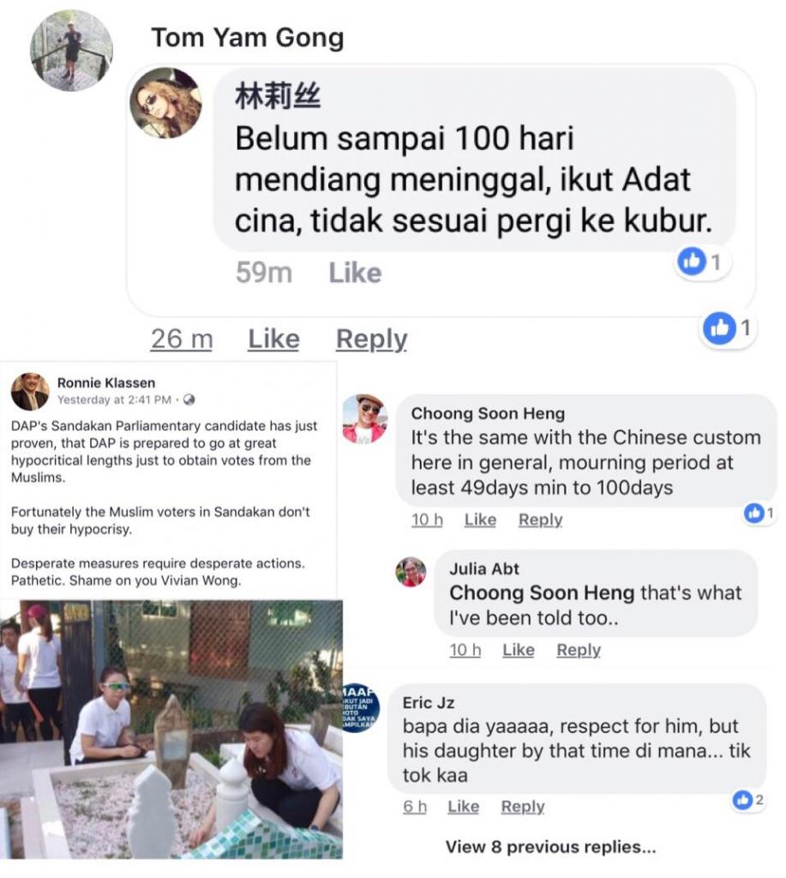The width and height of the screenshot is (786, 878).
Task: Click the like reaction beside the 26 m Reply link
Action: point(728,328)
